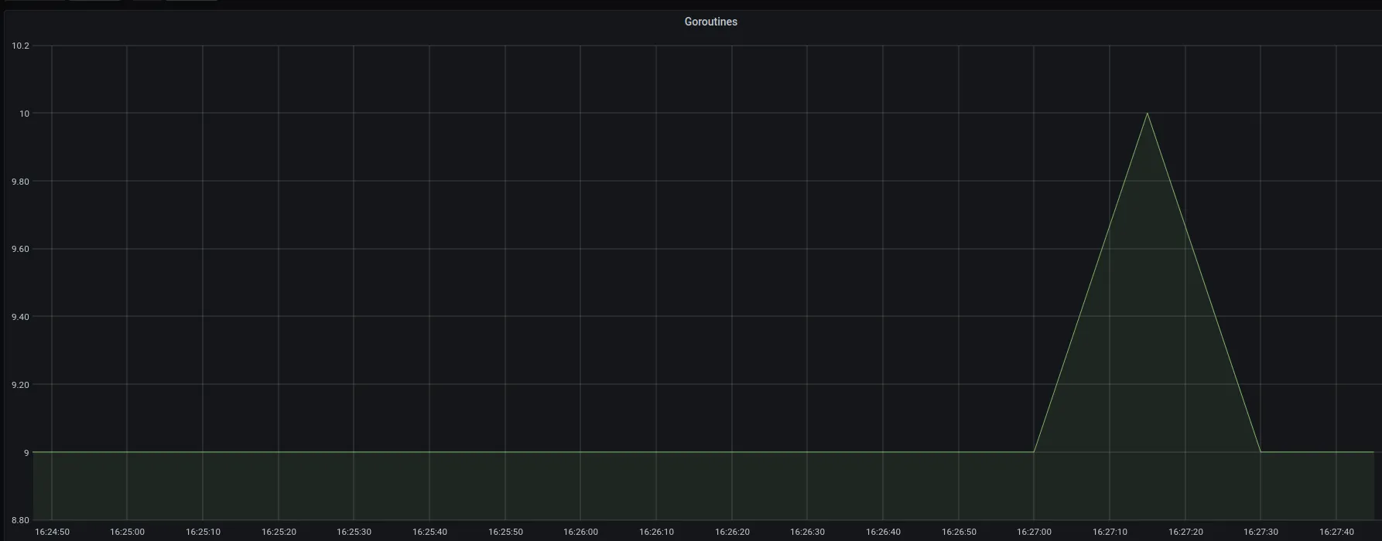The width and height of the screenshot is (1382, 541).
Task: Open the Goroutines panel title menu
Action: [710, 22]
